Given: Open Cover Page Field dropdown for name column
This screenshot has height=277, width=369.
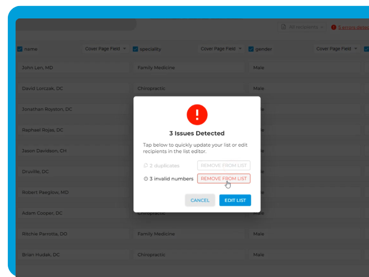Looking at the screenshot, I should point(106,49).
